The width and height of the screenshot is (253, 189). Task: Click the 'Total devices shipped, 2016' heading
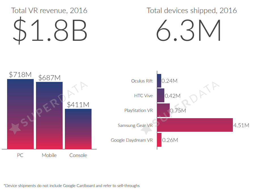point(192,11)
